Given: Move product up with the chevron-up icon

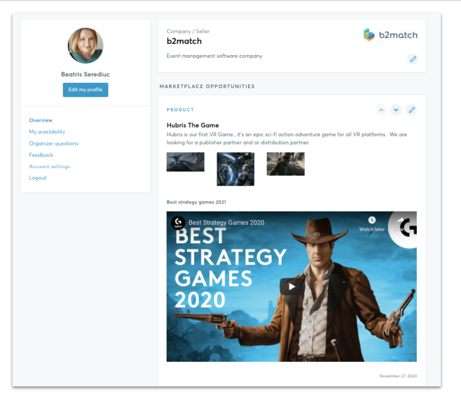Looking at the screenshot, I should click(381, 110).
